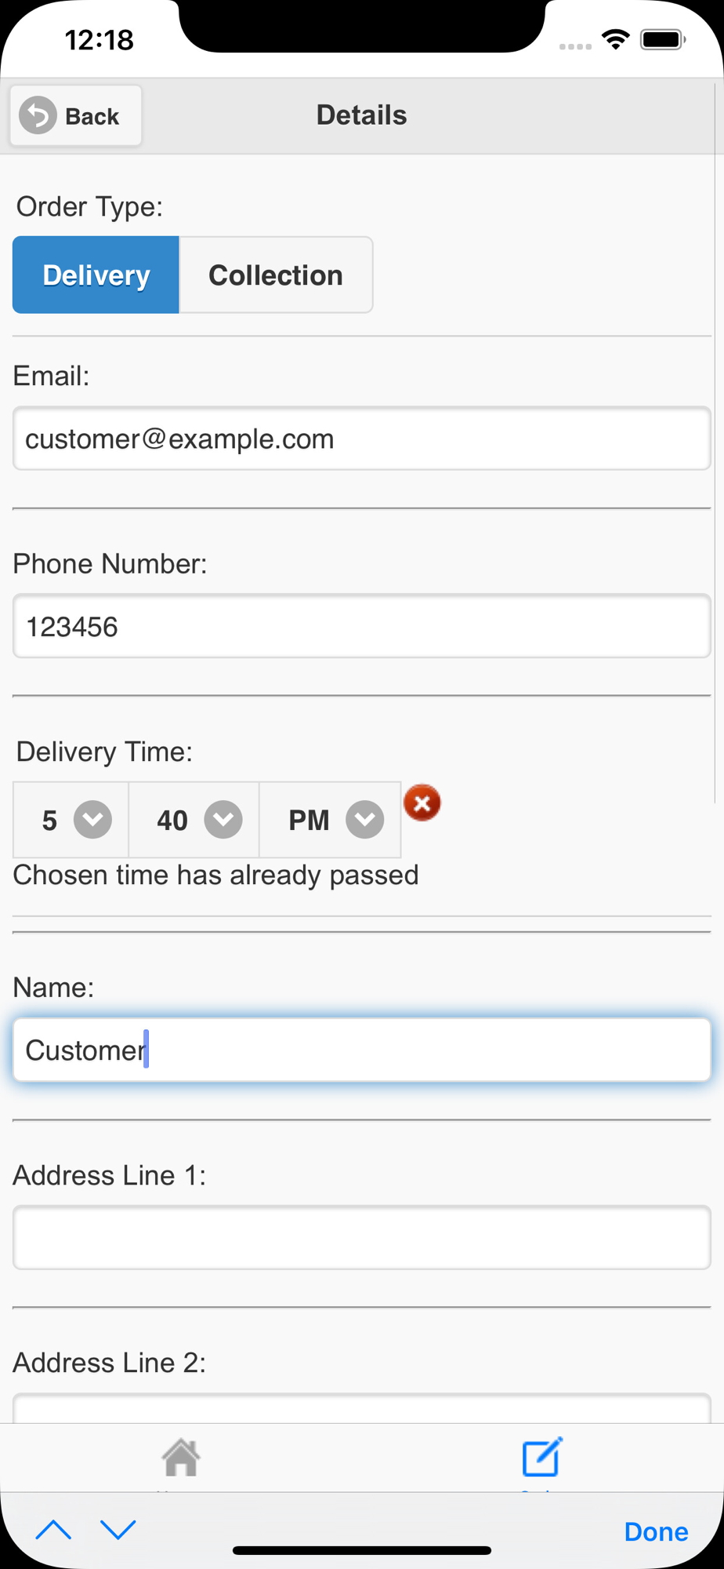
Task: Open the AM/PM dropdown
Action: 330,820
